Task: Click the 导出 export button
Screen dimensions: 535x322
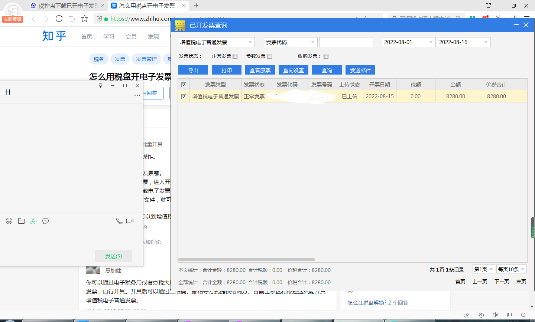Action: (193, 70)
